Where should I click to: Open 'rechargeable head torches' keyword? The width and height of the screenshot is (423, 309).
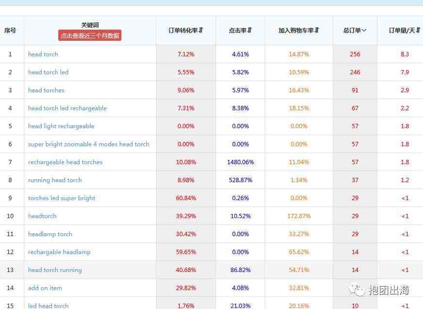click(x=65, y=162)
